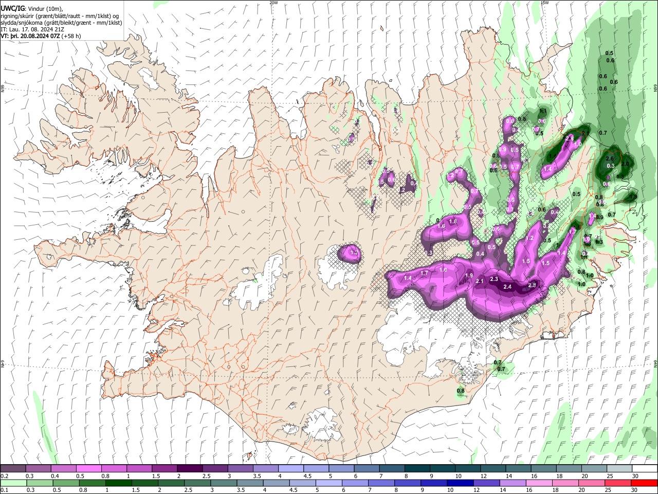Click the 'slydda/snjókoma' legend description line

(x=61, y=23)
